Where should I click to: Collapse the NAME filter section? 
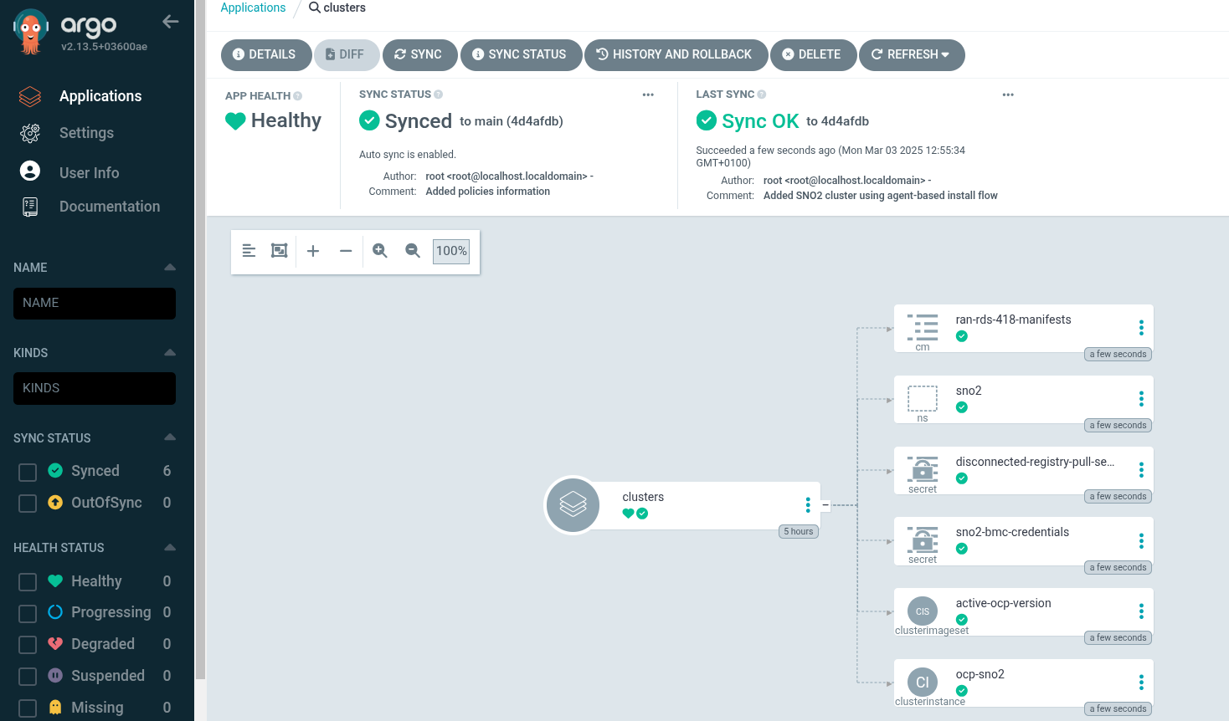pyautogui.click(x=169, y=267)
